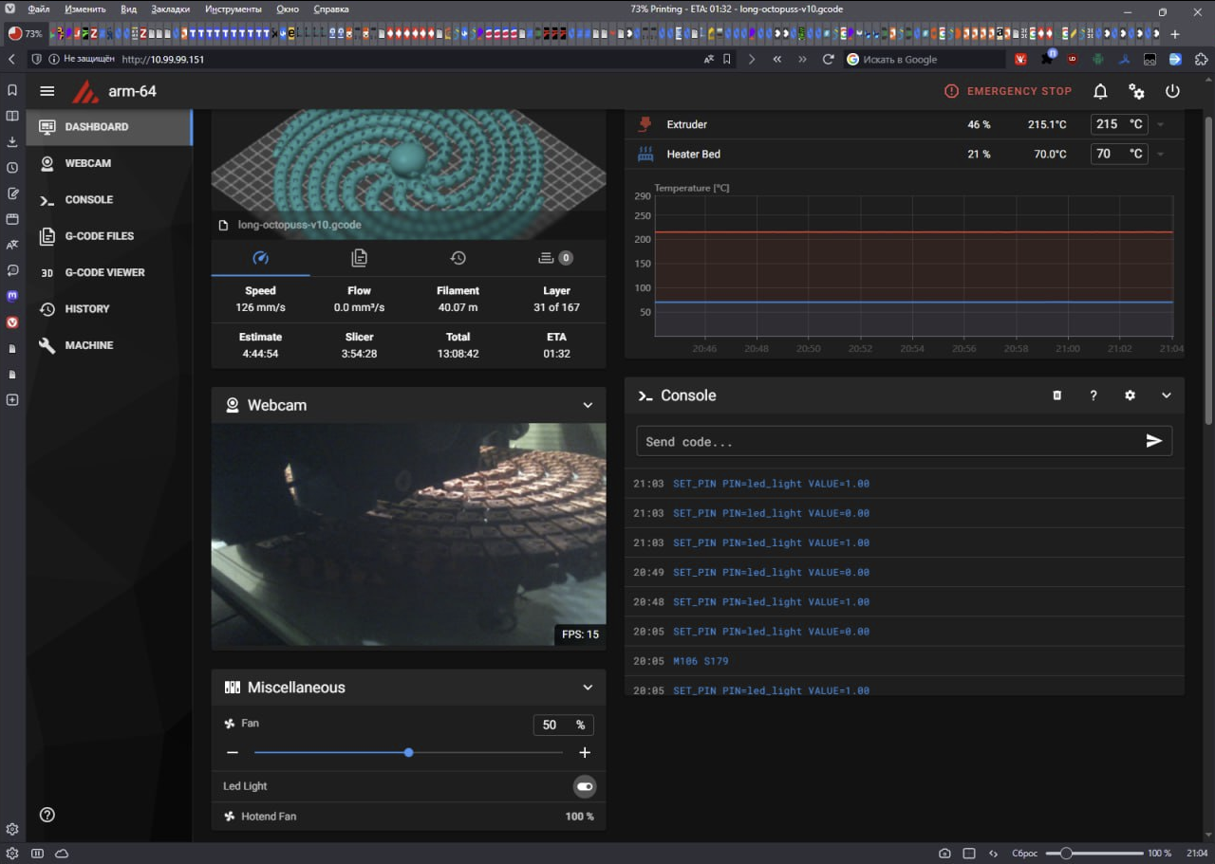Viewport: 1215px width, 864px height.
Task: Open console settings gear icon
Action: tap(1130, 395)
